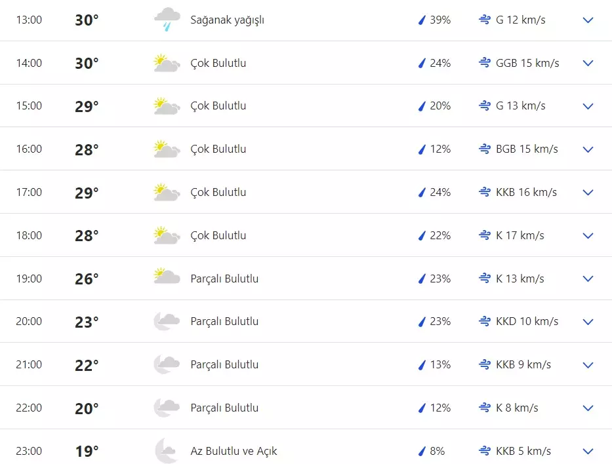Click the rain shower icon at 13:00
The image size is (612, 464).
[167, 20]
